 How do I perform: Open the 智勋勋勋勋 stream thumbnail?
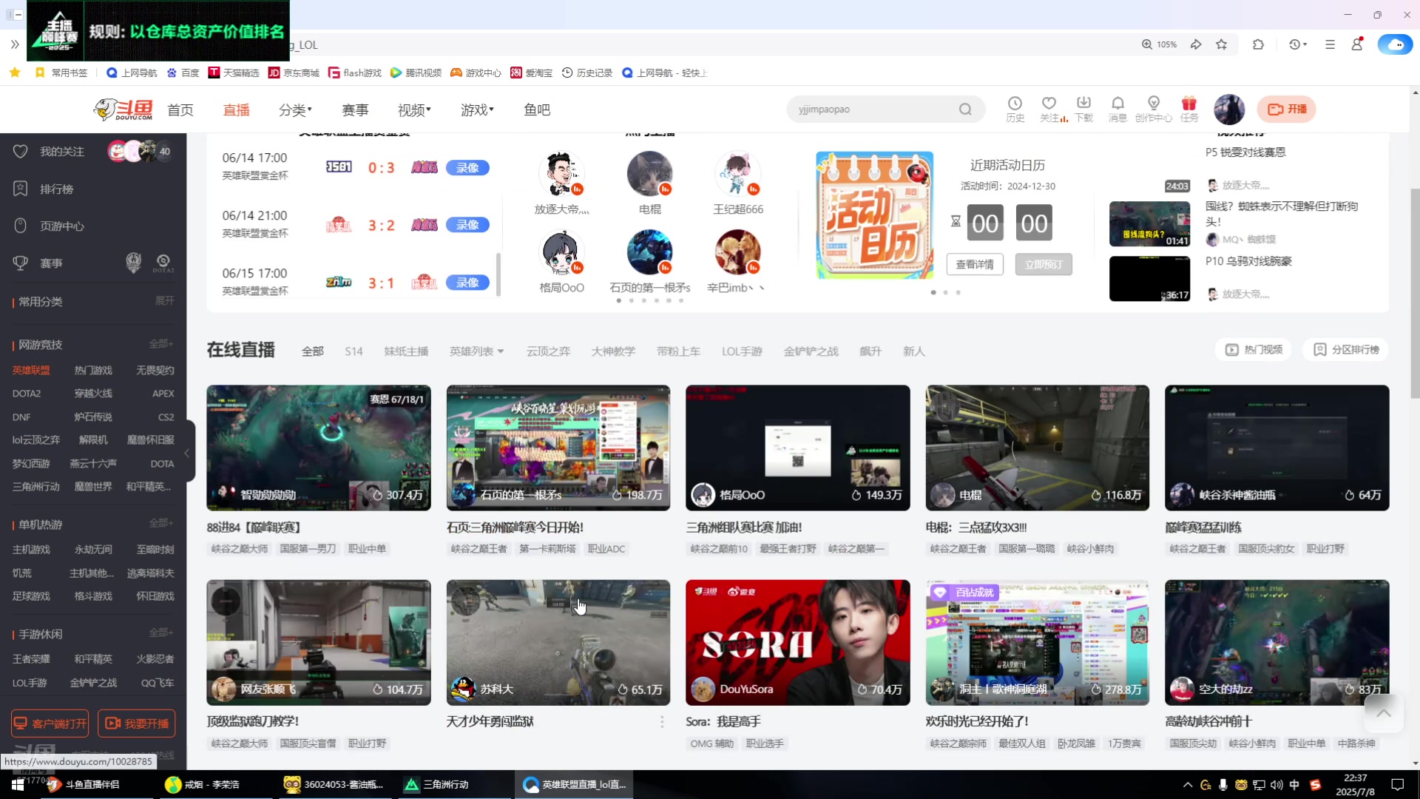(x=319, y=448)
